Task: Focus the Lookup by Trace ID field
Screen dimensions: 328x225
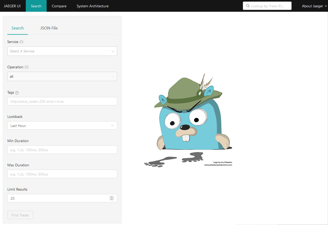Action: [x=267, y=6]
